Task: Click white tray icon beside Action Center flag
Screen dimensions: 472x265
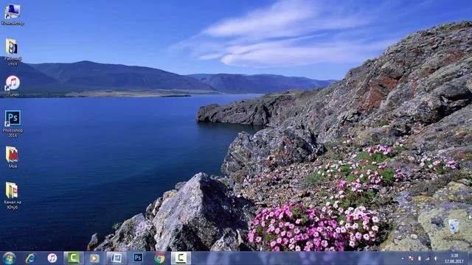Action: (420, 258)
